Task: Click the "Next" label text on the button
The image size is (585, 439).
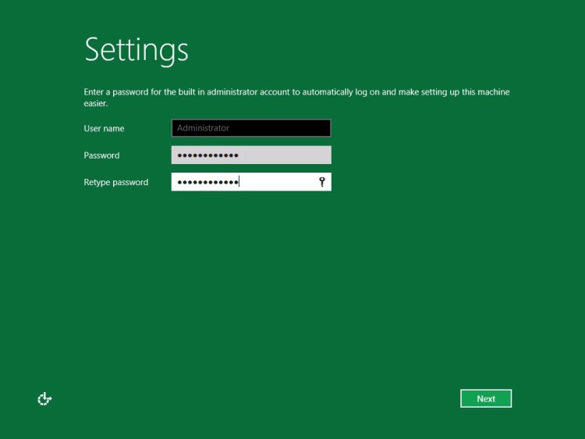Action: point(486,398)
